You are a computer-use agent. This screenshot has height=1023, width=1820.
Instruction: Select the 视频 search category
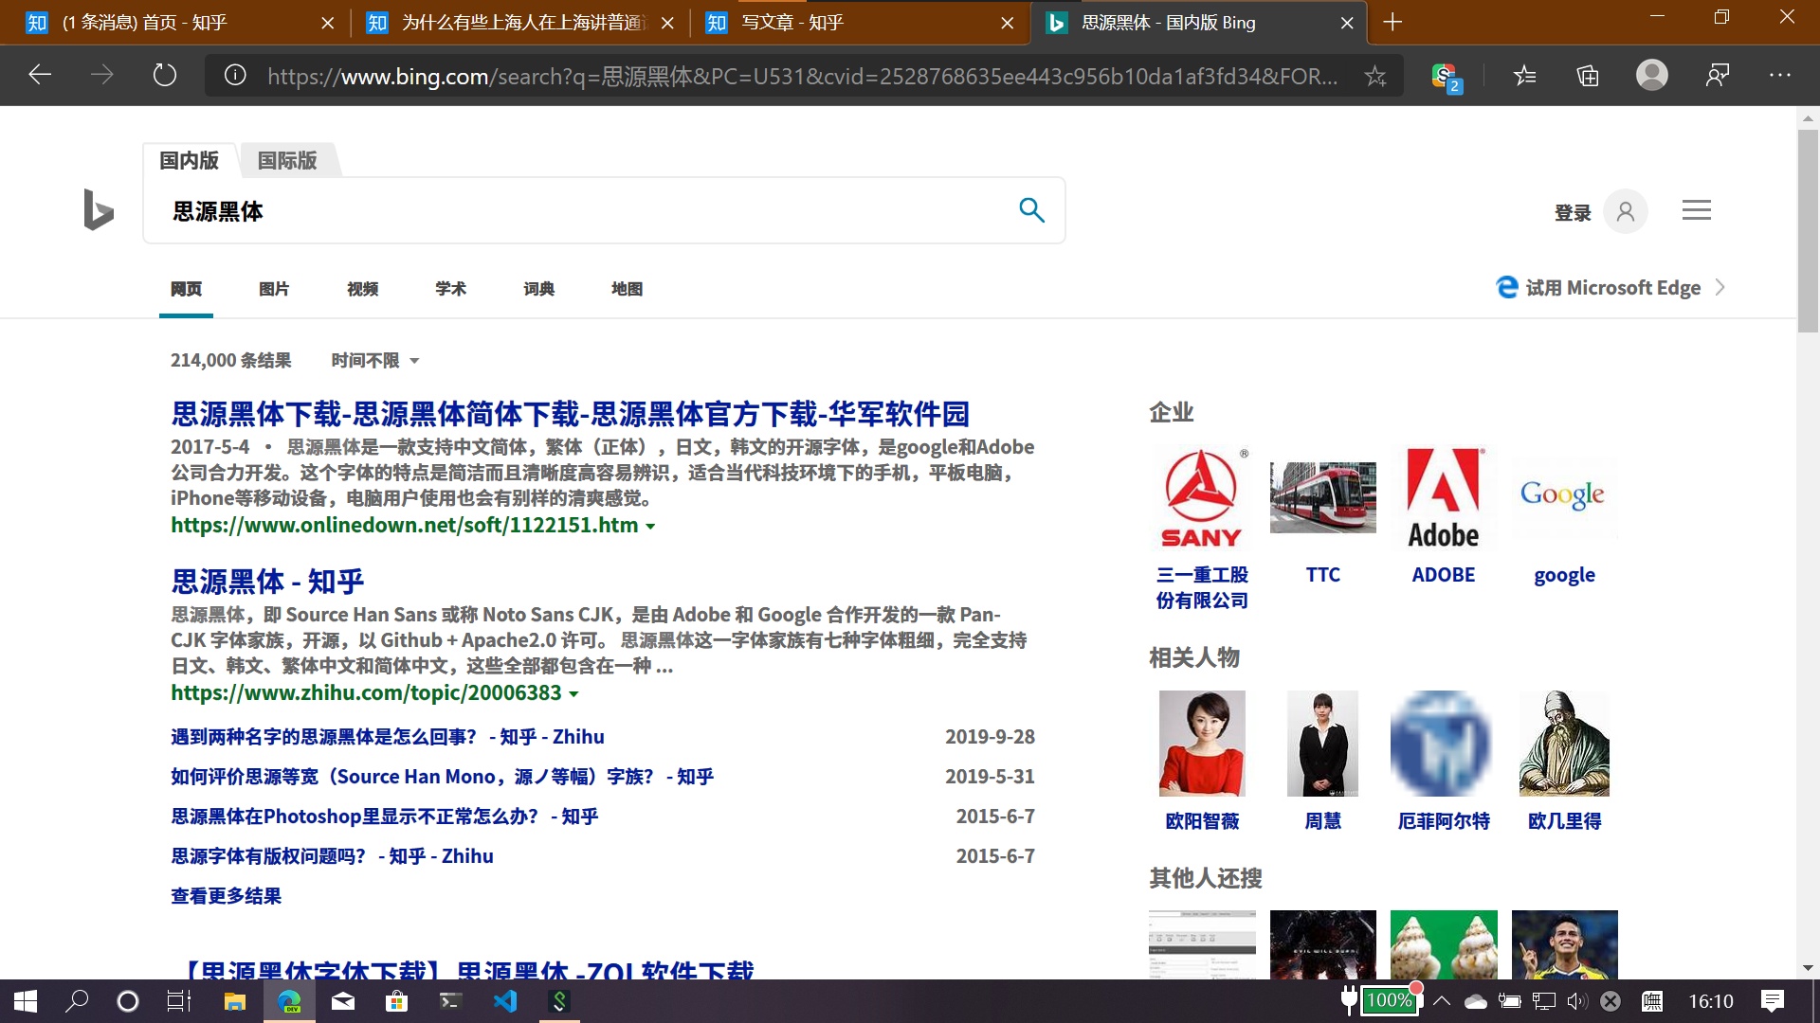coord(362,289)
